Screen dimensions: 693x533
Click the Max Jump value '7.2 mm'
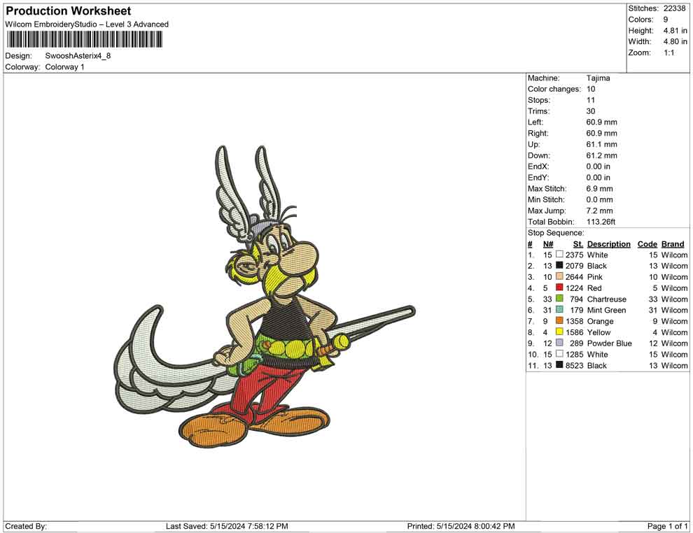coord(600,211)
